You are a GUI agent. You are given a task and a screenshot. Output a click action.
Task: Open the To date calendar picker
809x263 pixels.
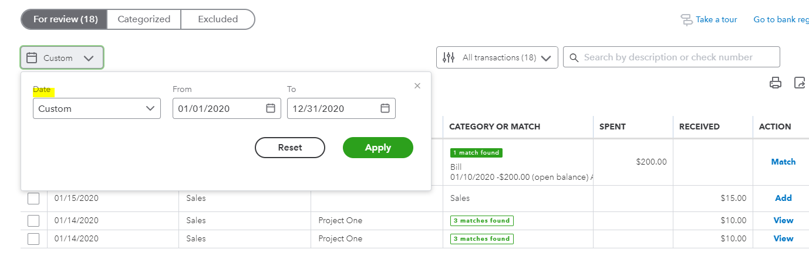pos(385,108)
